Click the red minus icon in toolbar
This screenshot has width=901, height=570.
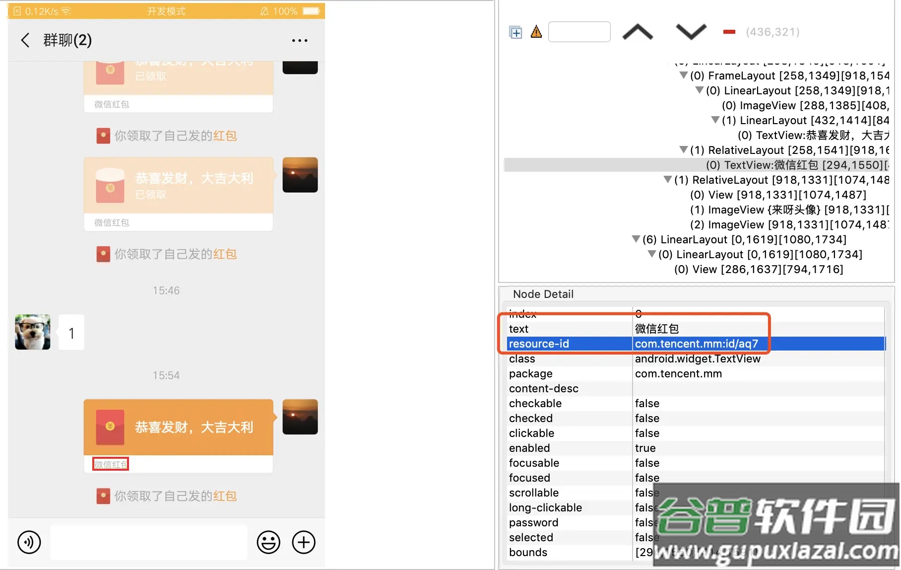729,32
